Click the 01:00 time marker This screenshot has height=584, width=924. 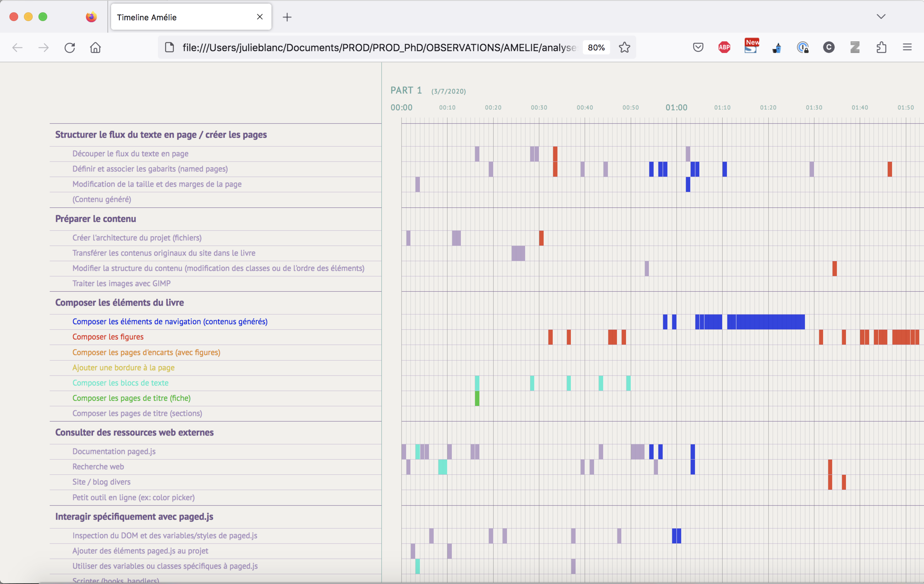click(x=676, y=108)
